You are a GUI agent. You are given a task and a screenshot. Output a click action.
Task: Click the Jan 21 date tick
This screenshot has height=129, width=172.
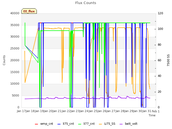(x=57, y=111)
